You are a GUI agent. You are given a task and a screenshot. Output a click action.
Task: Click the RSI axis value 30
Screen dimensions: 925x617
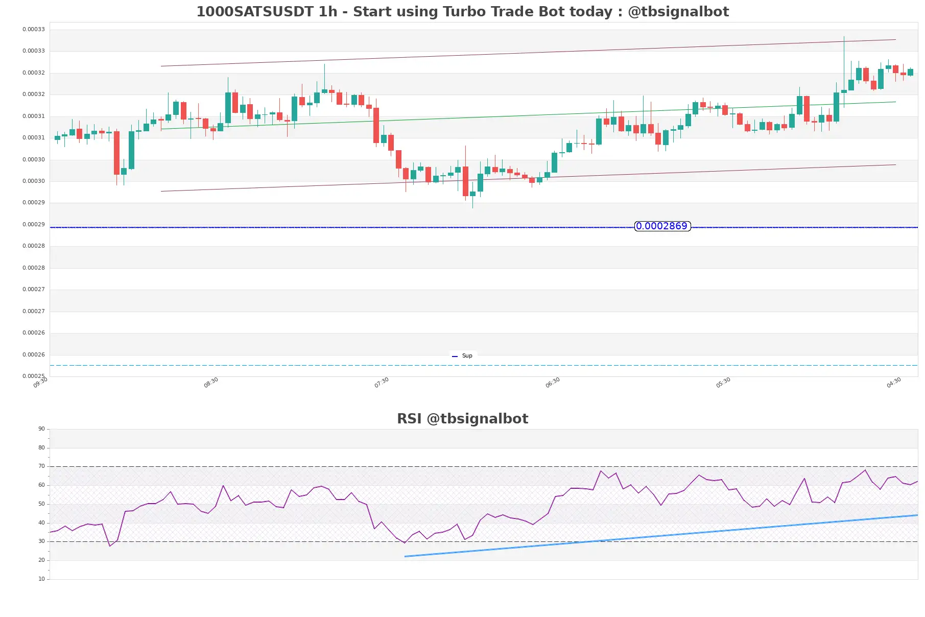click(x=41, y=541)
